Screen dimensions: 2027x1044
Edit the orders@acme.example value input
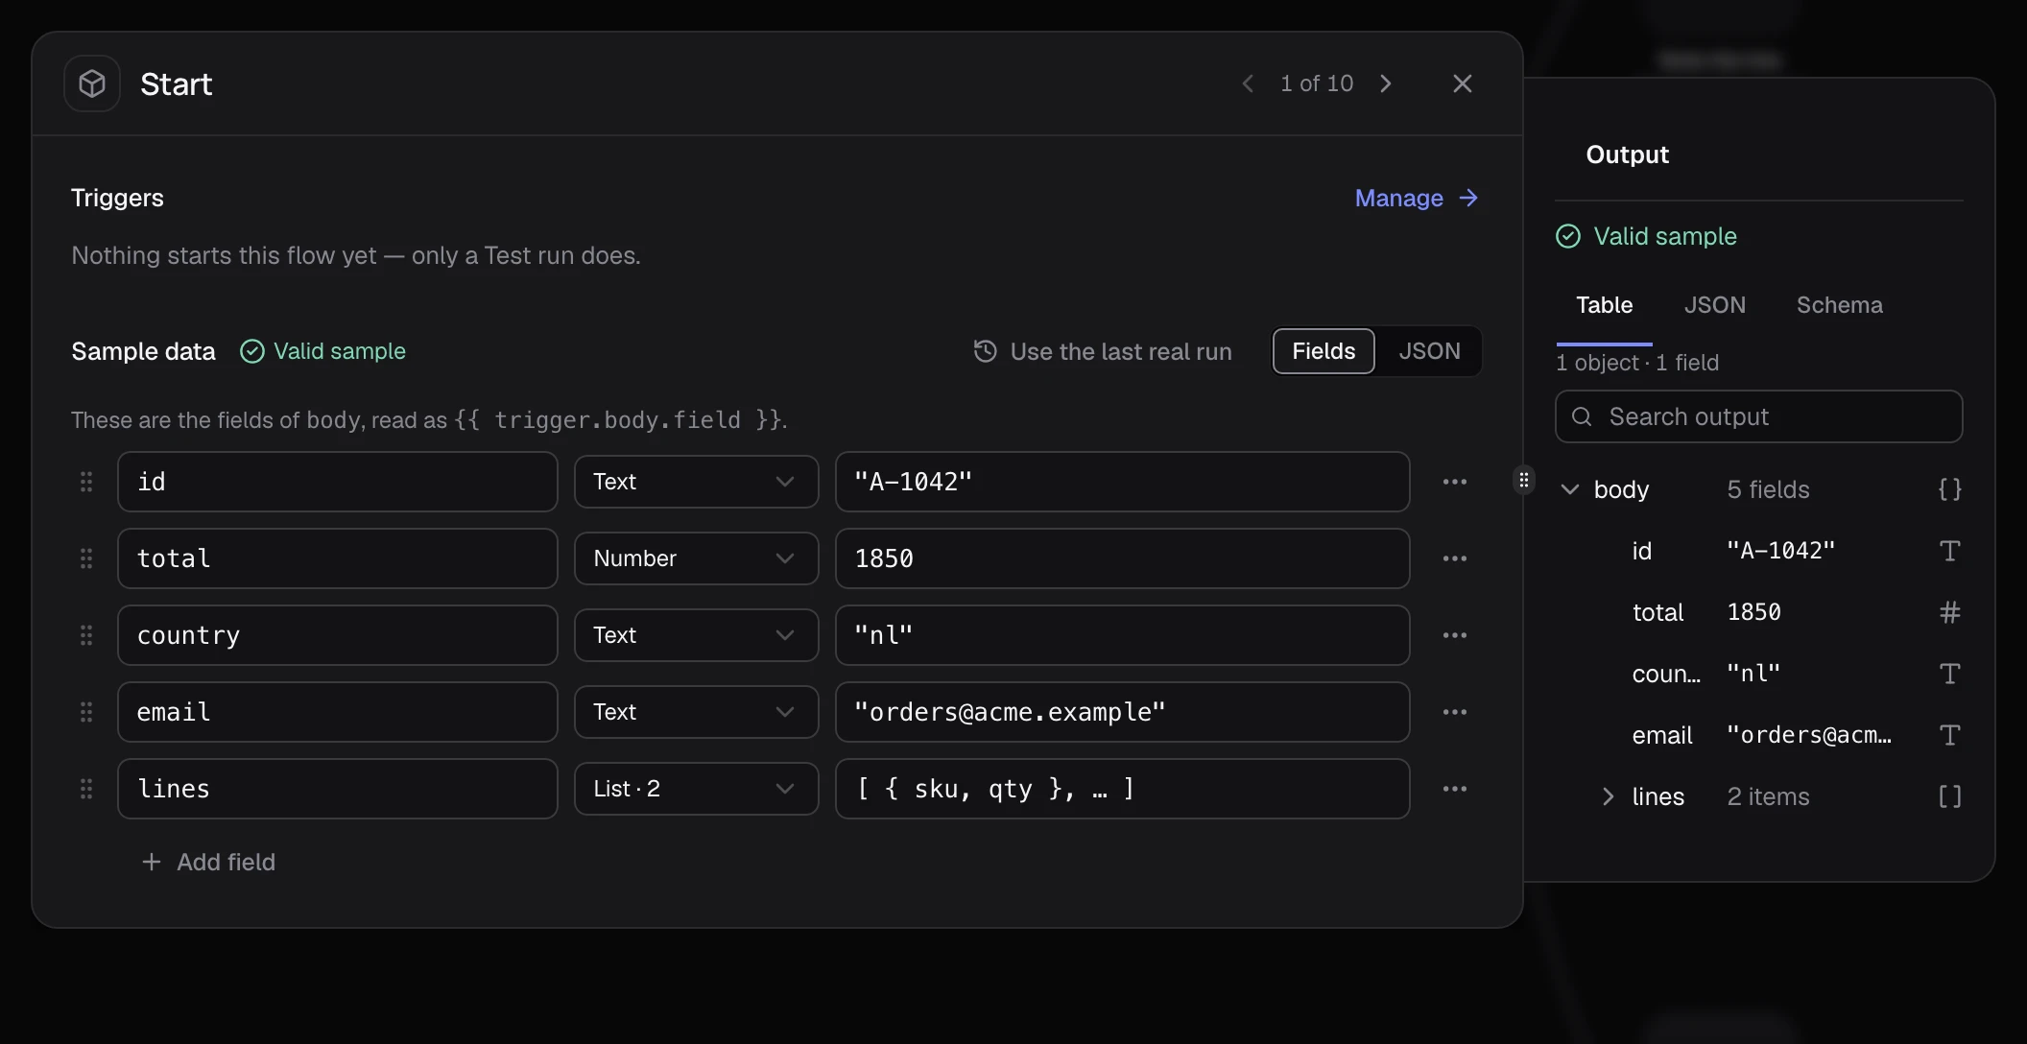[x=1122, y=712]
